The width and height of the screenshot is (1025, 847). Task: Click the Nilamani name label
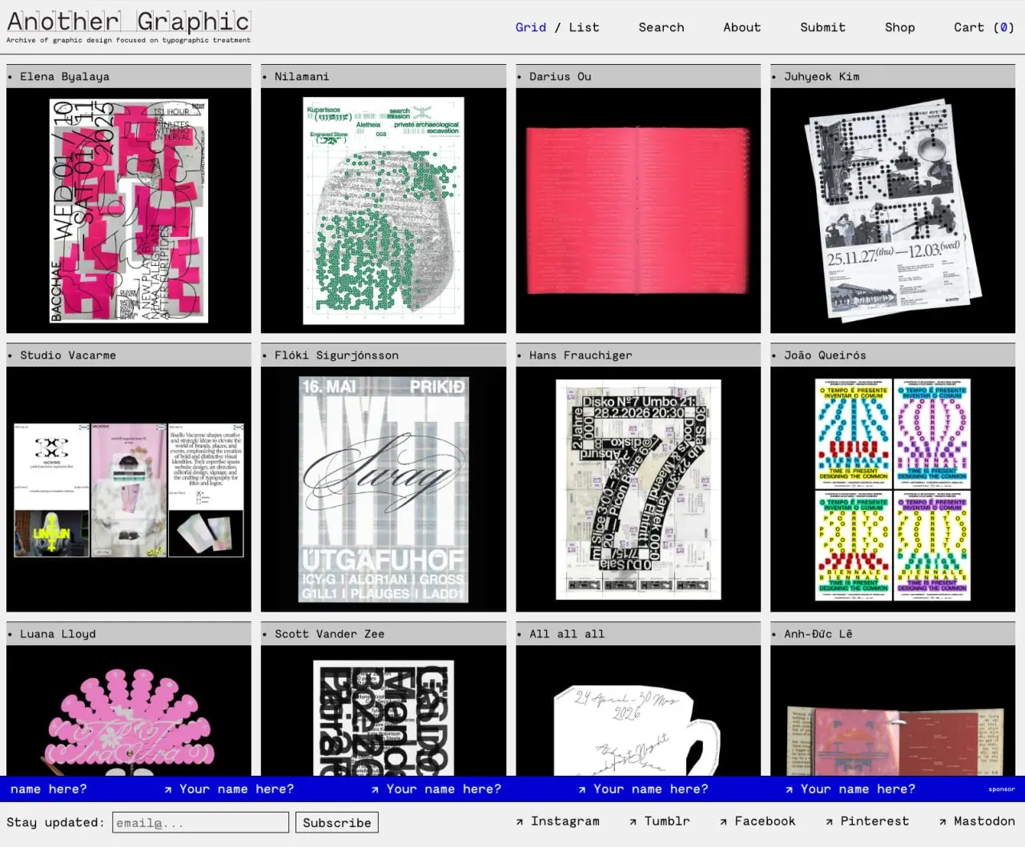(302, 77)
